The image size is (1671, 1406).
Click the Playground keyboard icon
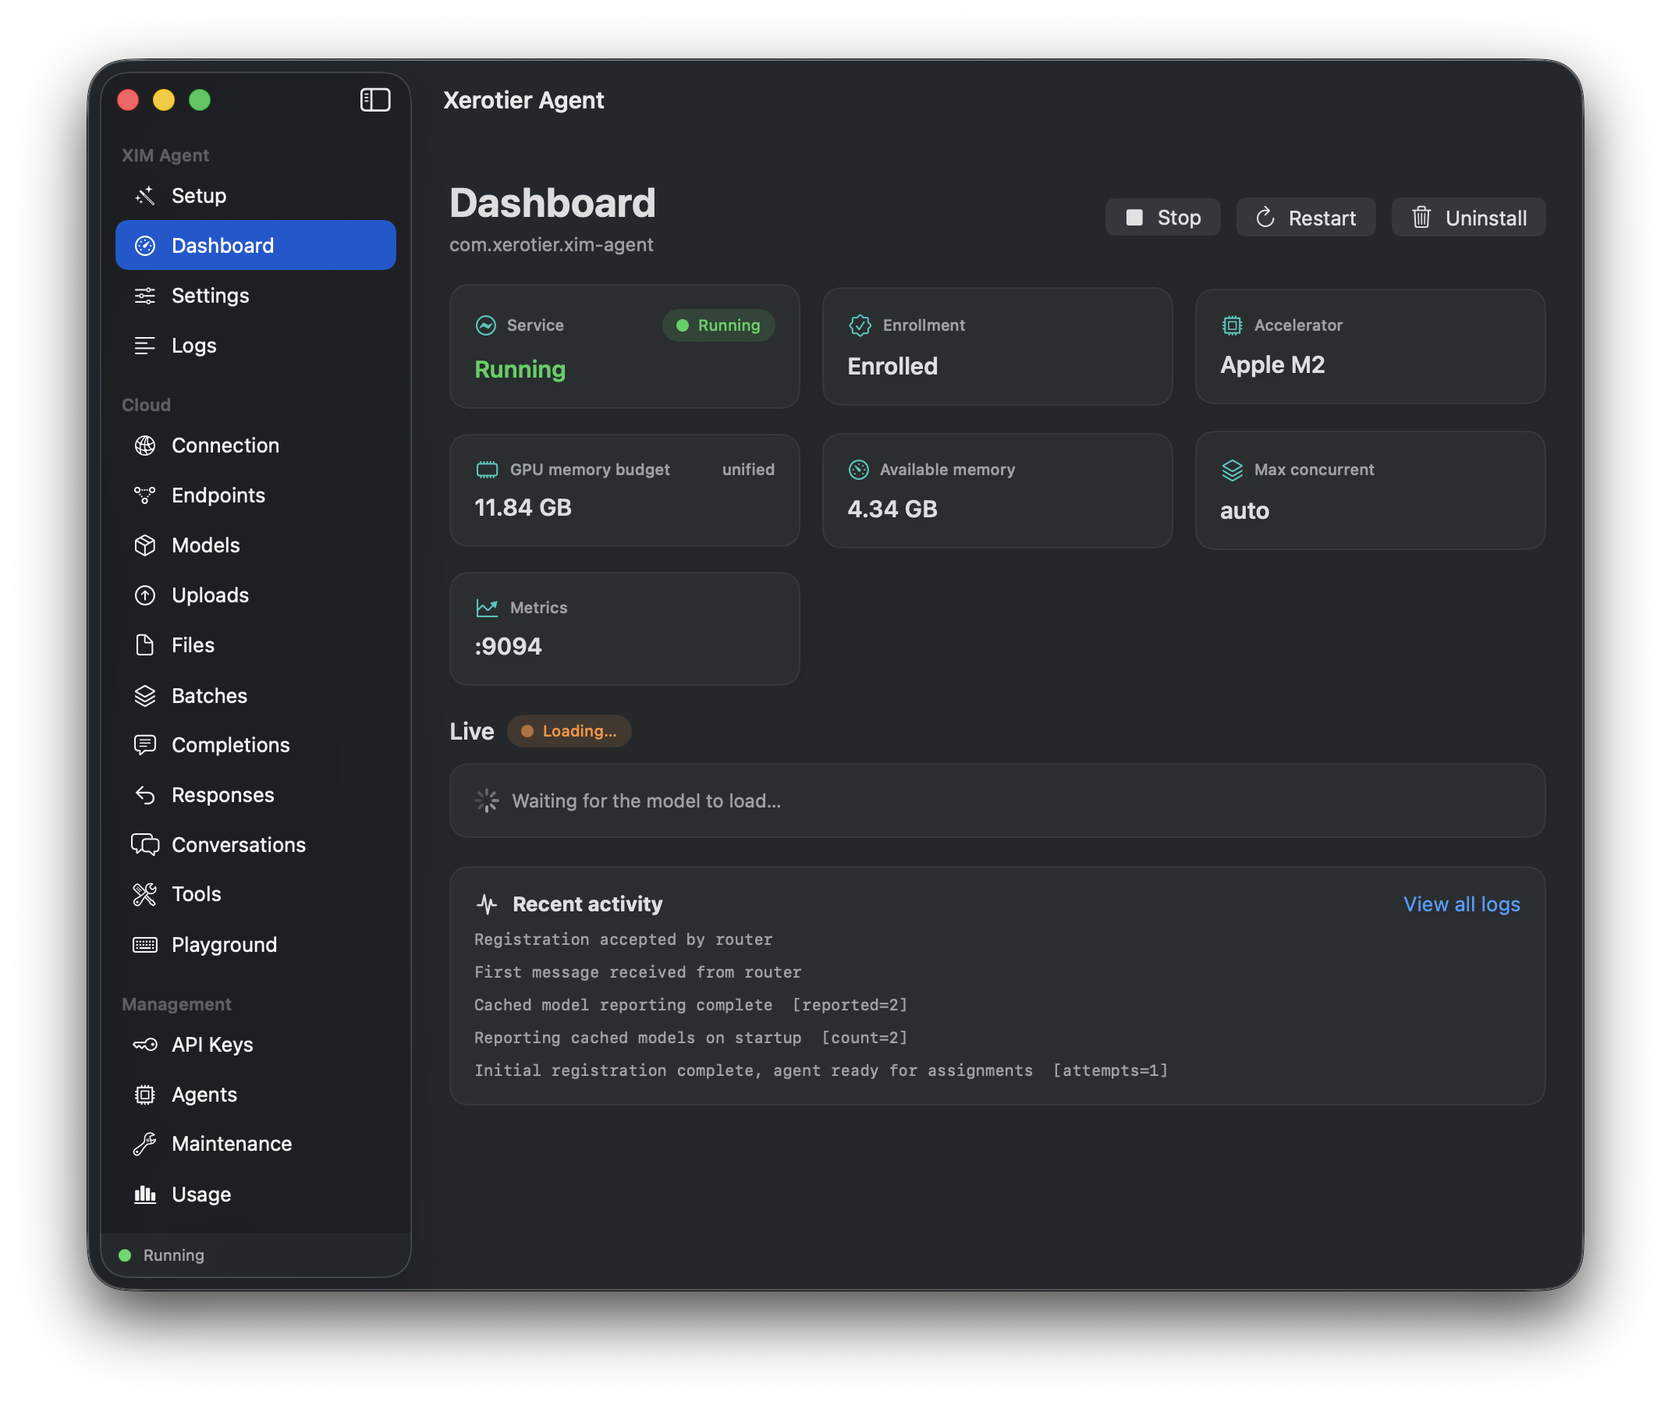coord(144,945)
